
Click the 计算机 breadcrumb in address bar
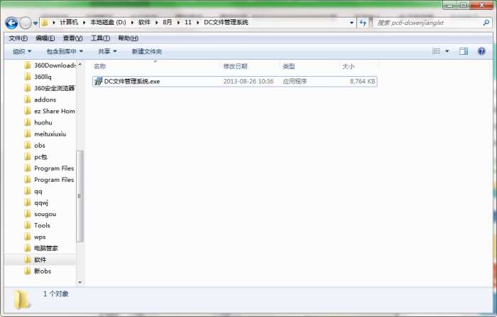pos(69,22)
